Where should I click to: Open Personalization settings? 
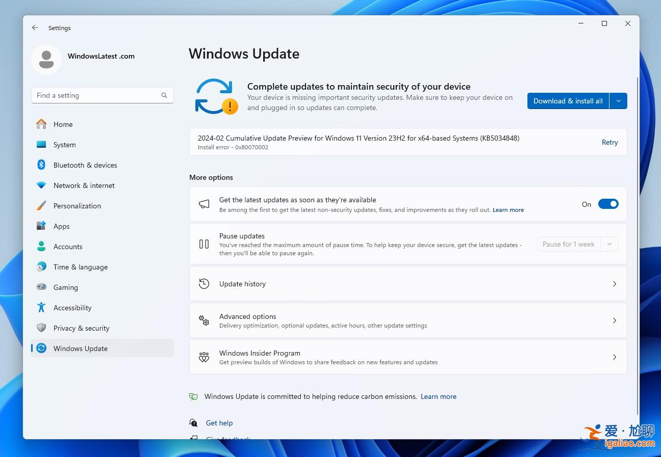pyautogui.click(x=77, y=206)
